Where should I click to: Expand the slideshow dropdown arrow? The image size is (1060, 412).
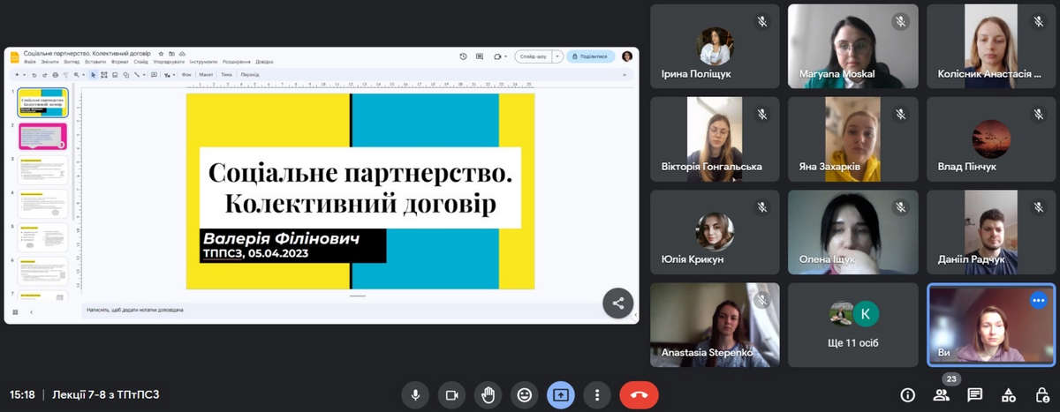[x=557, y=56]
